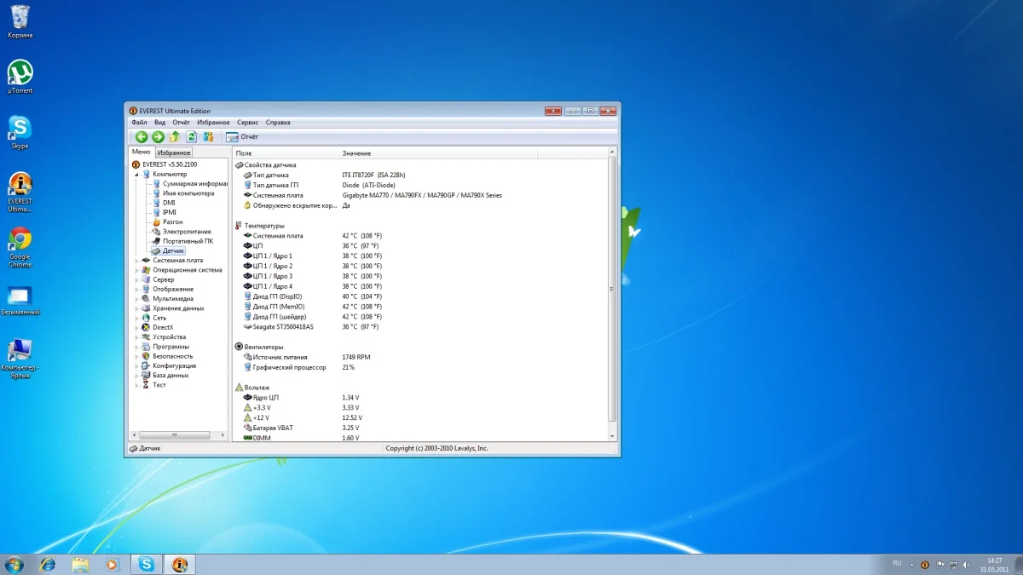Select Электропитание in the tree

[187, 232]
